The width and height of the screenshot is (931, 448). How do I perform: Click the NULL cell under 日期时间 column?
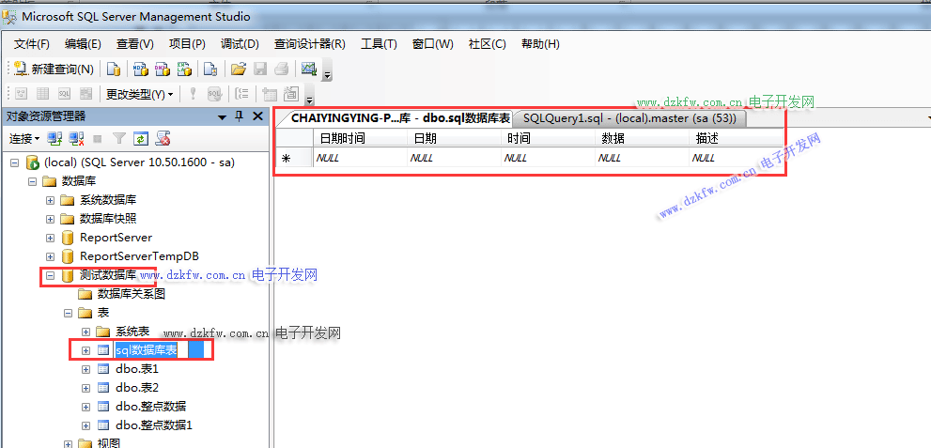360,159
